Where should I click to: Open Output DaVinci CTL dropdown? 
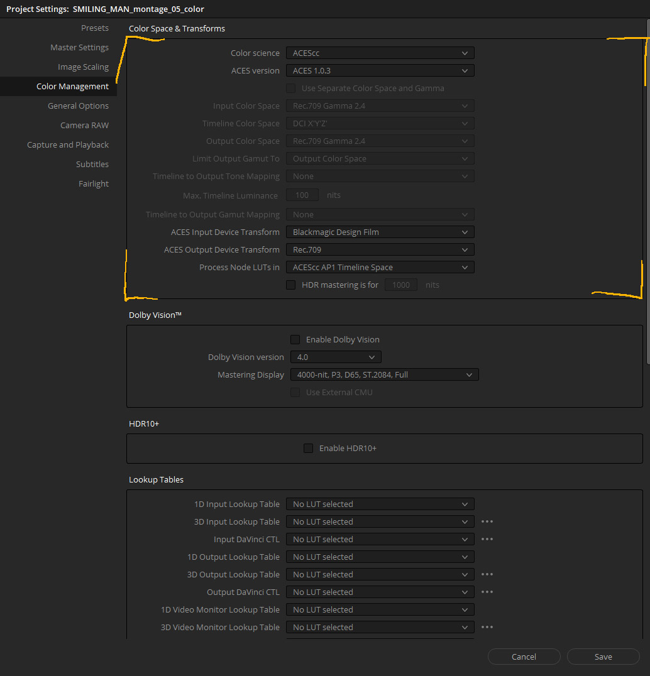(380, 592)
